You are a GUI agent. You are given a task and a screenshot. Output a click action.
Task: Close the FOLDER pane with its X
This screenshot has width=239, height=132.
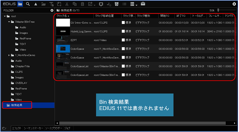[52, 10]
